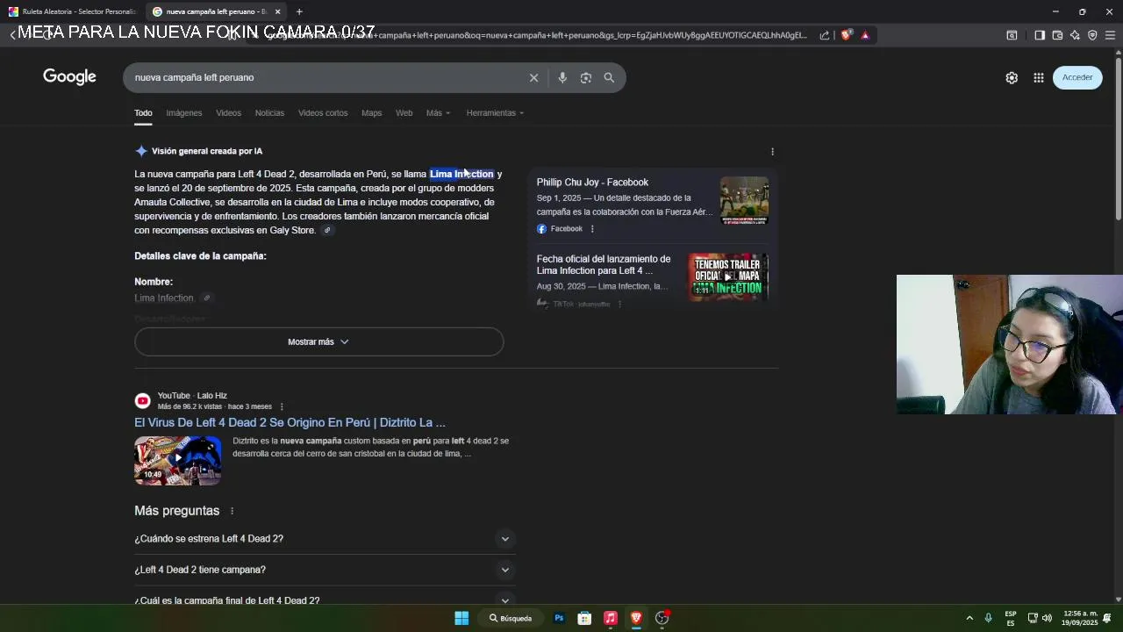Viewport: 1123px width, 632px height.
Task: Open options for YouTube Lalo Hiz result
Action: point(282,406)
